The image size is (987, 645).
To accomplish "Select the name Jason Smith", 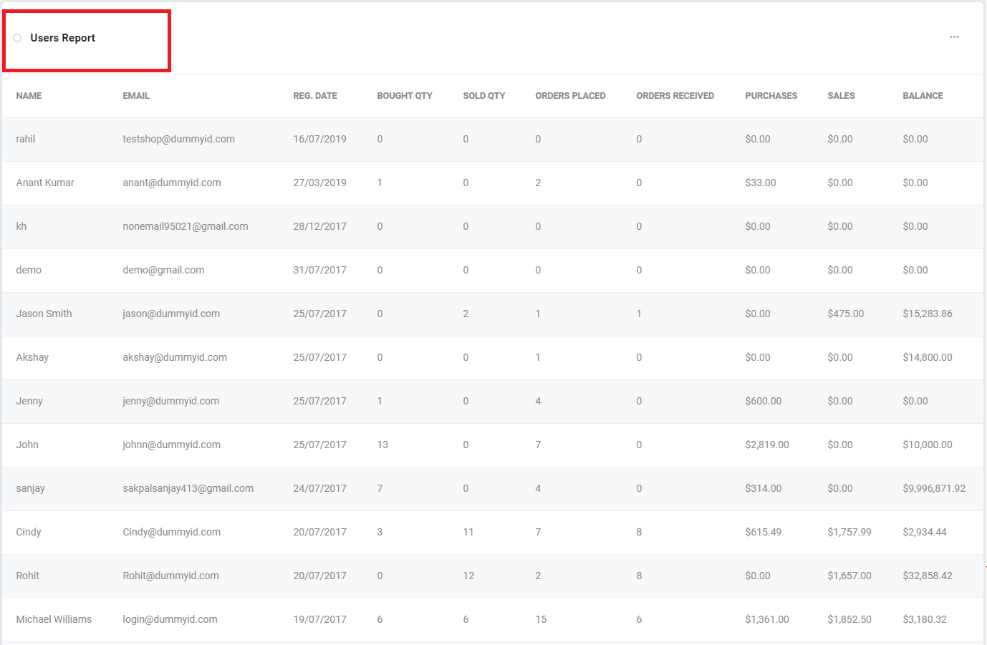I will (x=44, y=314).
